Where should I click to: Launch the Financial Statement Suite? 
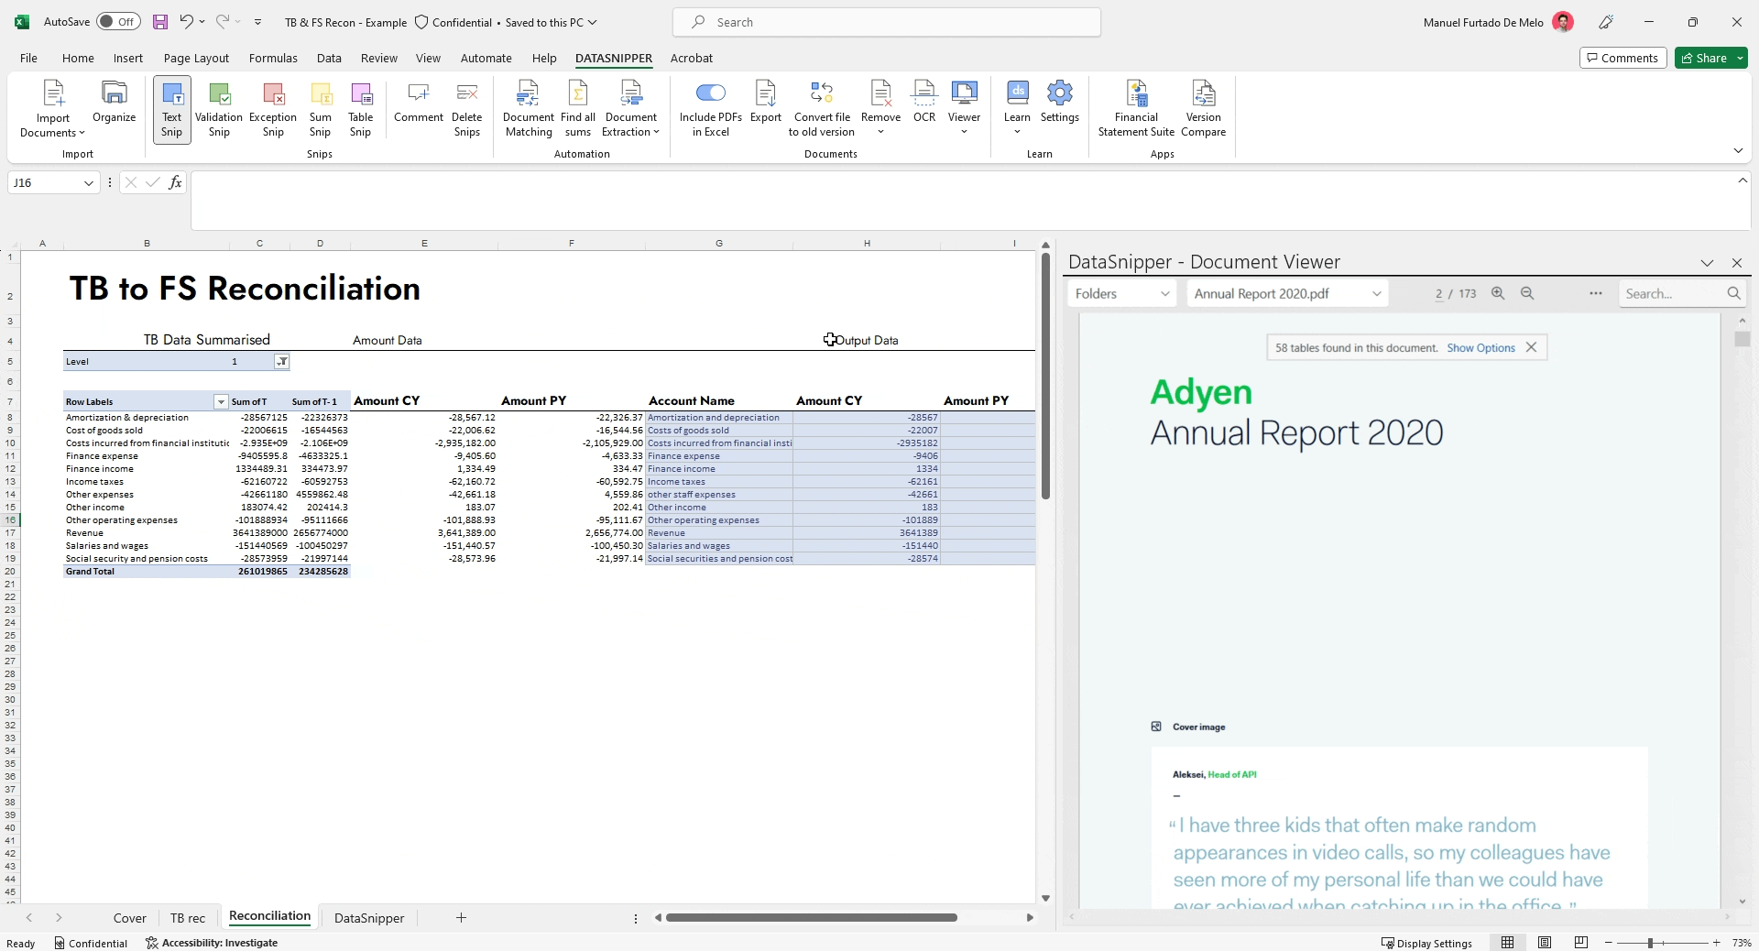point(1135,108)
